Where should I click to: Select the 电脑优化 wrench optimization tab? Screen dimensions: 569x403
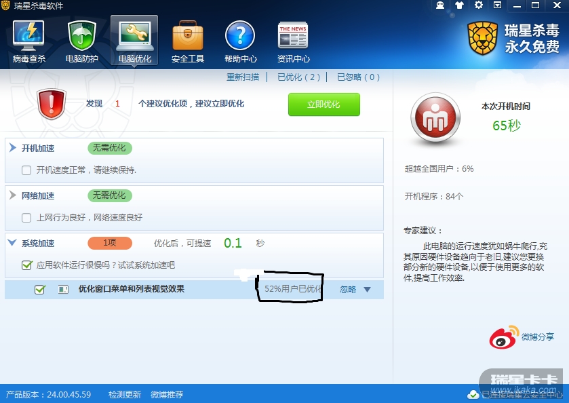coord(134,41)
